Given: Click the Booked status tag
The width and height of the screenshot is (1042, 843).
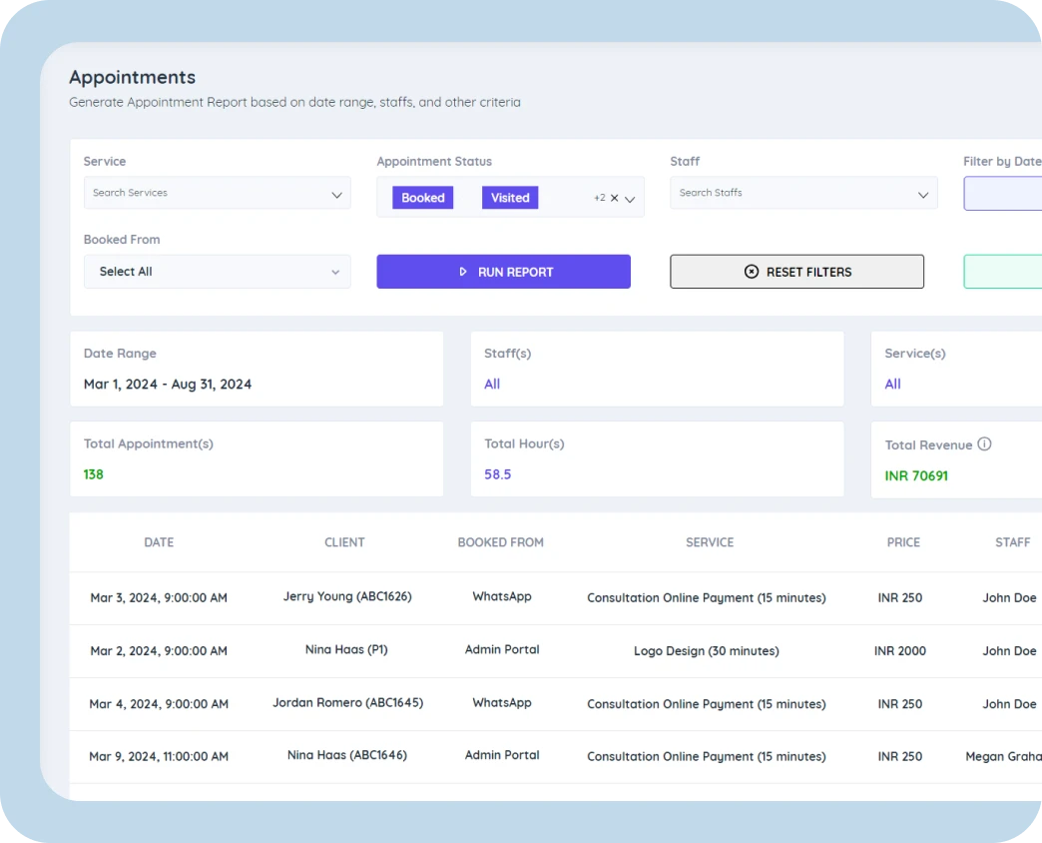Looking at the screenshot, I should click(423, 198).
